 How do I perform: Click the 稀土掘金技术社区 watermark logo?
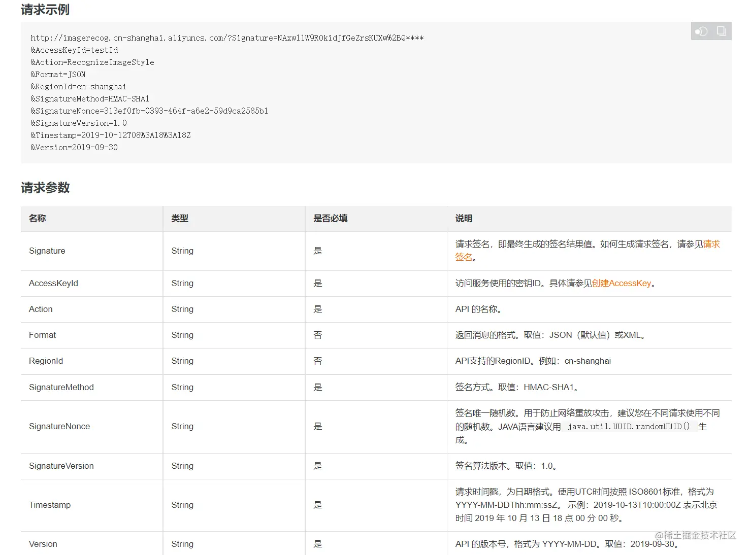pos(695,535)
